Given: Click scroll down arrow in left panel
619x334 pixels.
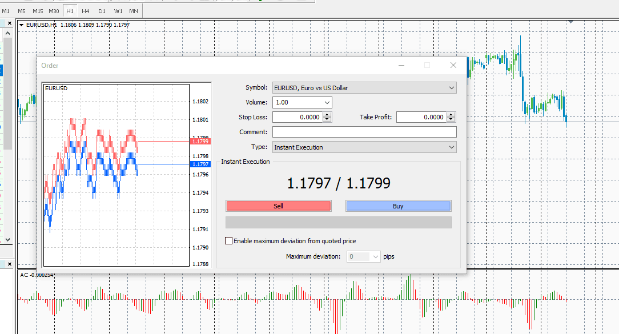Looking at the screenshot, I should pyautogui.click(x=7, y=240).
